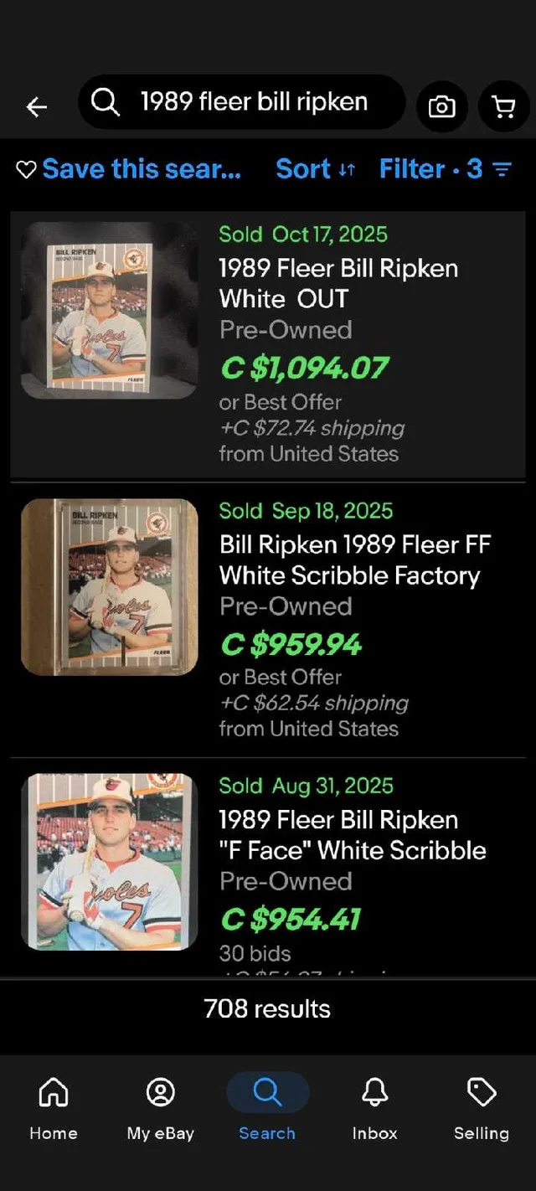Viewport: 536px width, 1191px height.
Task: Tap the My eBay profile icon
Action: (x=160, y=1091)
